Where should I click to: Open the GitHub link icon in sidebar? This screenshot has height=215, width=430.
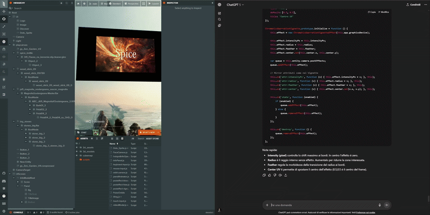(4, 173)
